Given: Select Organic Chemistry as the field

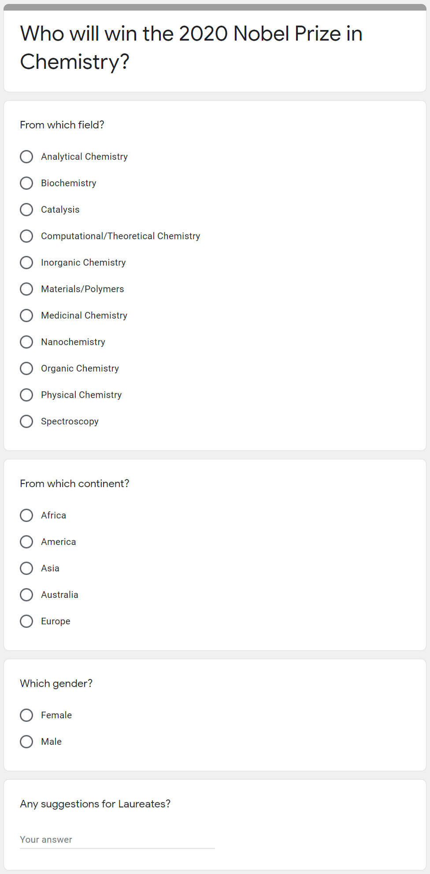Looking at the screenshot, I should tap(26, 368).
